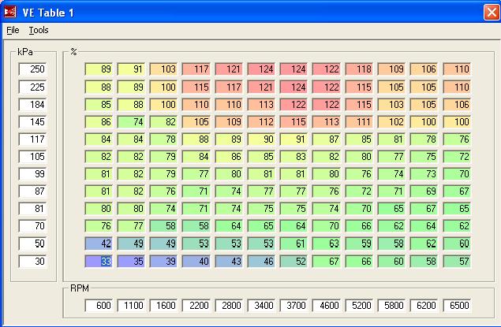Select the 81 kPa bin field
Viewport: 501px width, 327px height.
pyautogui.click(x=33, y=209)
